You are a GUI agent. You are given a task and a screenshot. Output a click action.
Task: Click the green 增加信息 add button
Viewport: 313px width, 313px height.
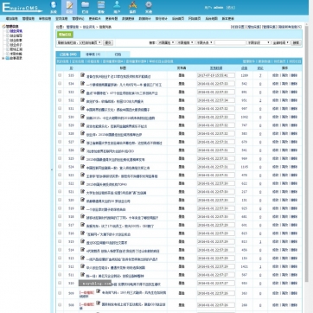pos(65,35)
